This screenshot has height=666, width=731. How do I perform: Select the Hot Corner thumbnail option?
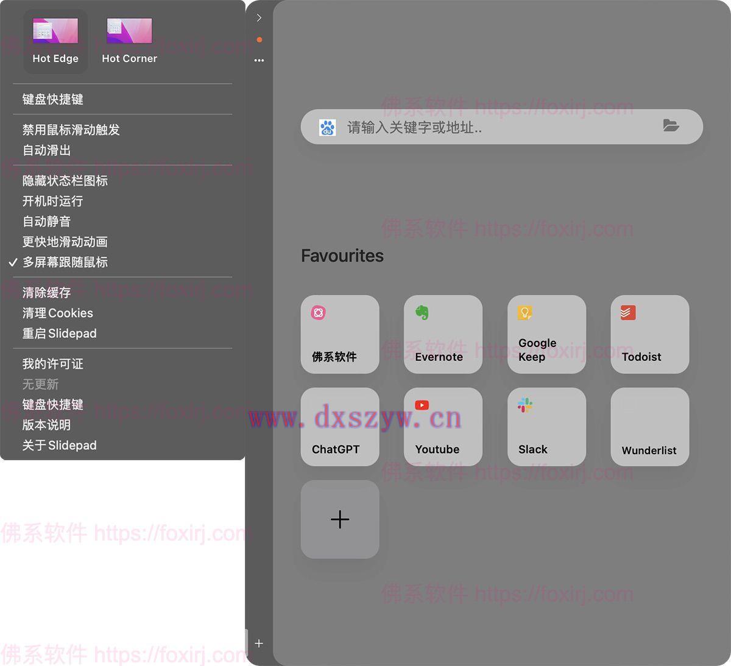click(129, 41)
